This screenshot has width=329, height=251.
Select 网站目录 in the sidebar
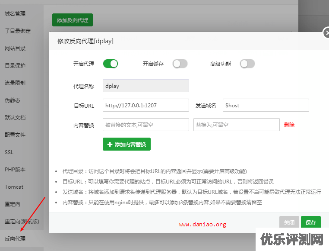[x=15, y=48]
